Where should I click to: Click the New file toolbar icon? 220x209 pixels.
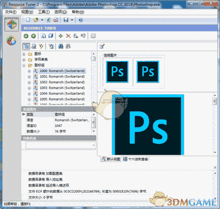tap(28, 20)
